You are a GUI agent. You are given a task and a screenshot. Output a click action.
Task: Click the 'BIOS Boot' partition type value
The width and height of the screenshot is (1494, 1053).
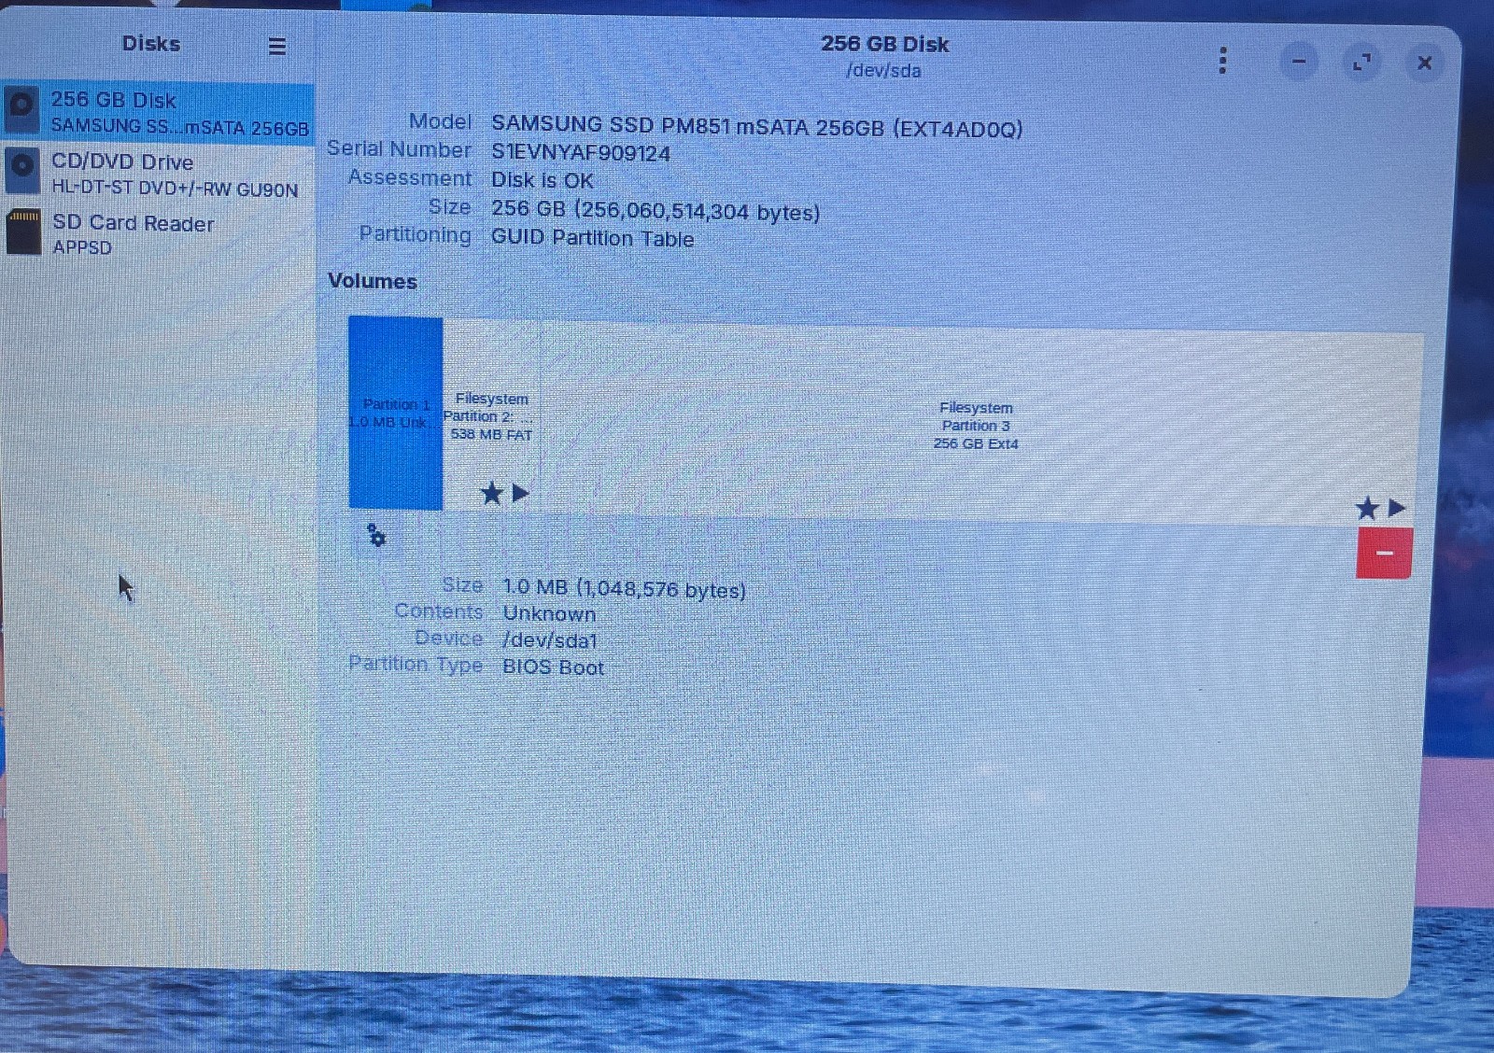[x=553, y=667]
